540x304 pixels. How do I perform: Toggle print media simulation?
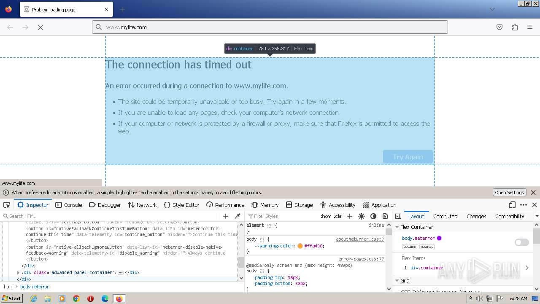click(385, 216)
